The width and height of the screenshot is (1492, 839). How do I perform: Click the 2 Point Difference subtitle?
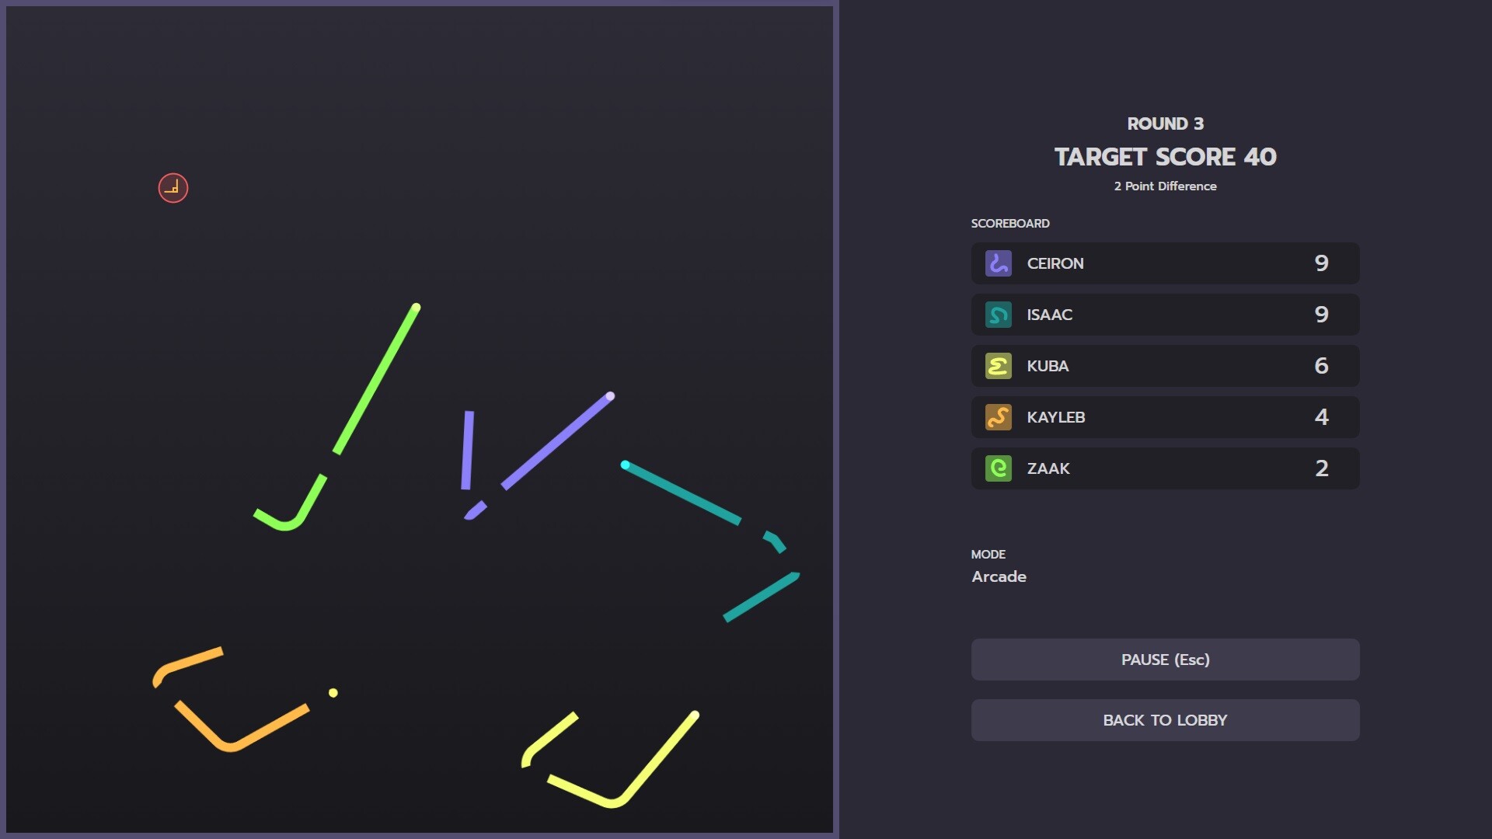click(1164, 186)
